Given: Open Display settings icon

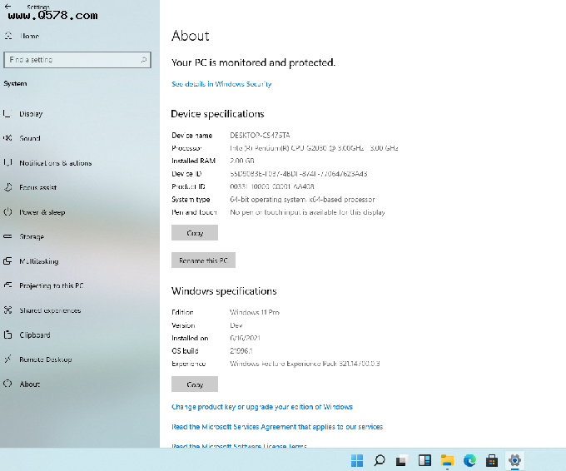Looking at the screenshot, I should click(x=7, y=114).
